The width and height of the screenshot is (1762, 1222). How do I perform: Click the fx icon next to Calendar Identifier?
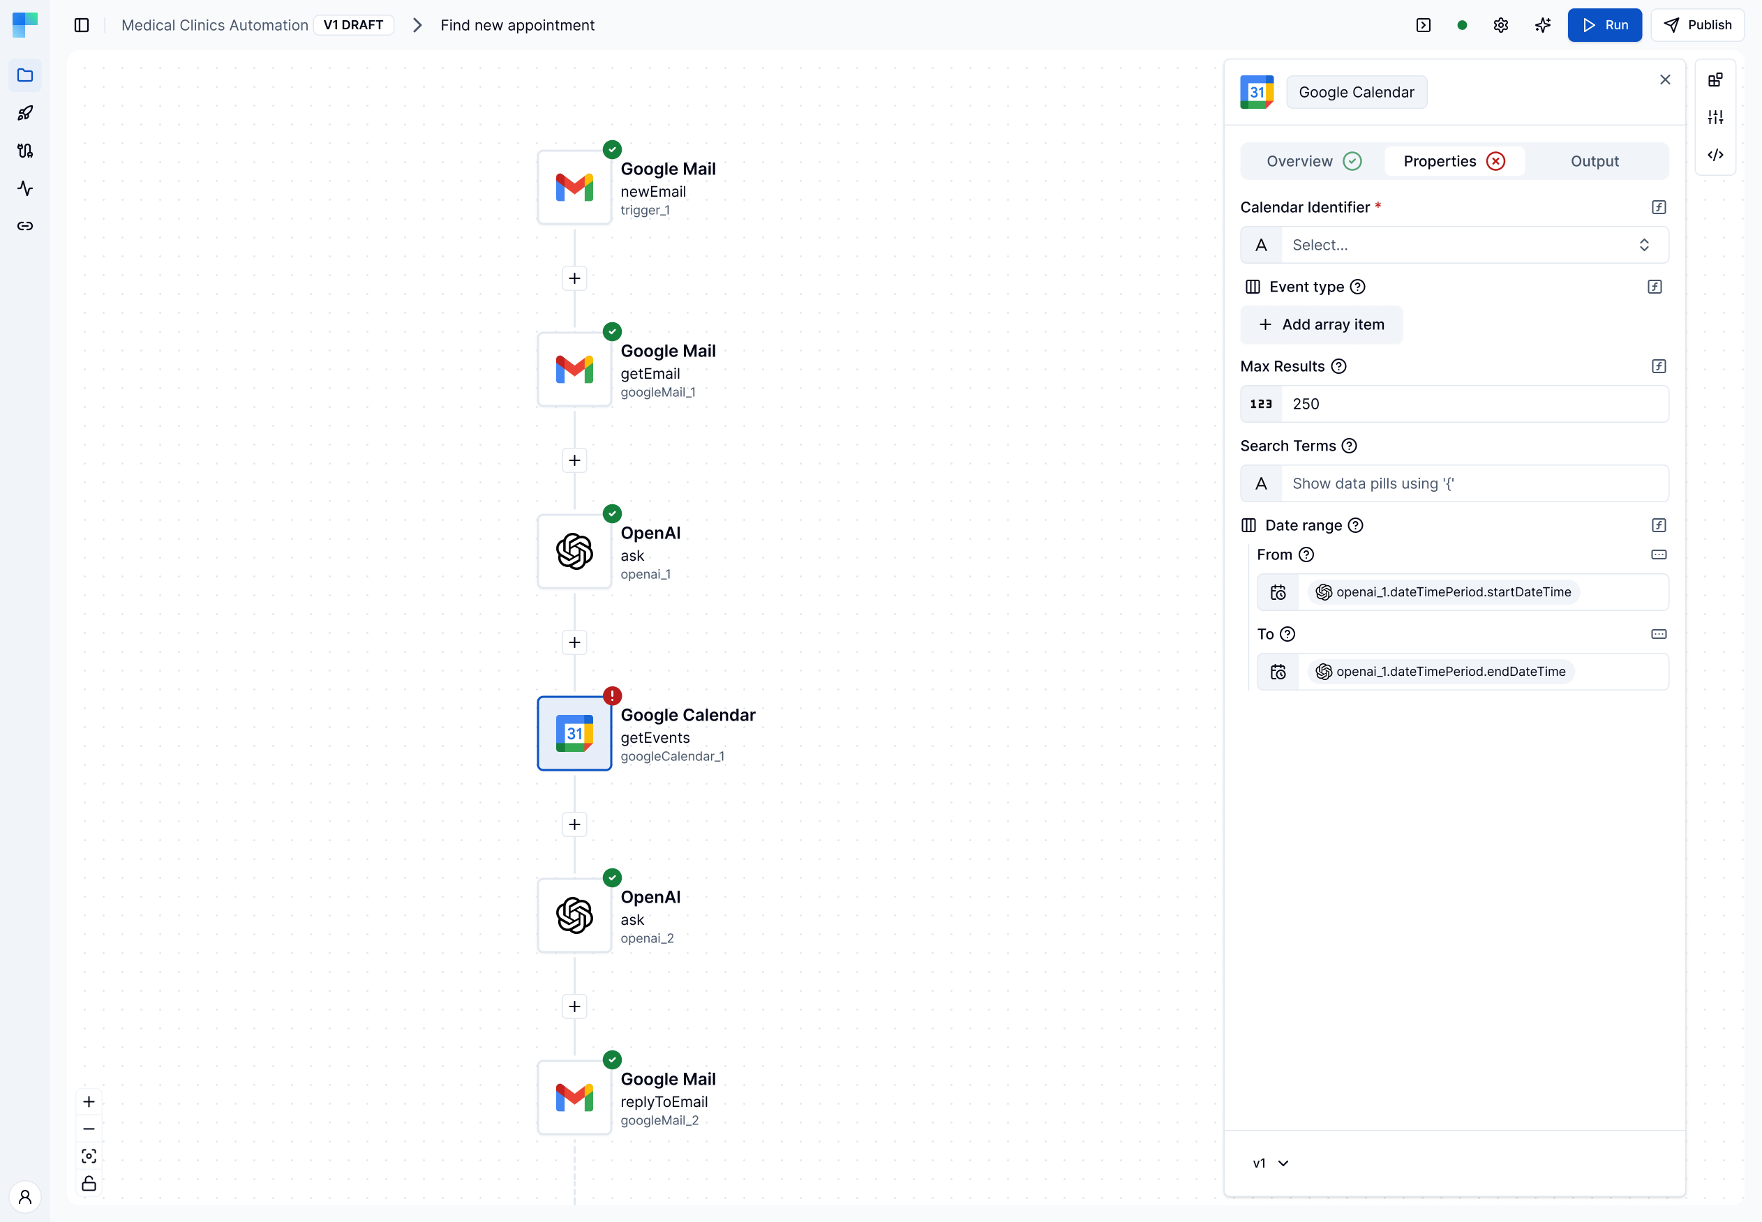point(1659,206)
